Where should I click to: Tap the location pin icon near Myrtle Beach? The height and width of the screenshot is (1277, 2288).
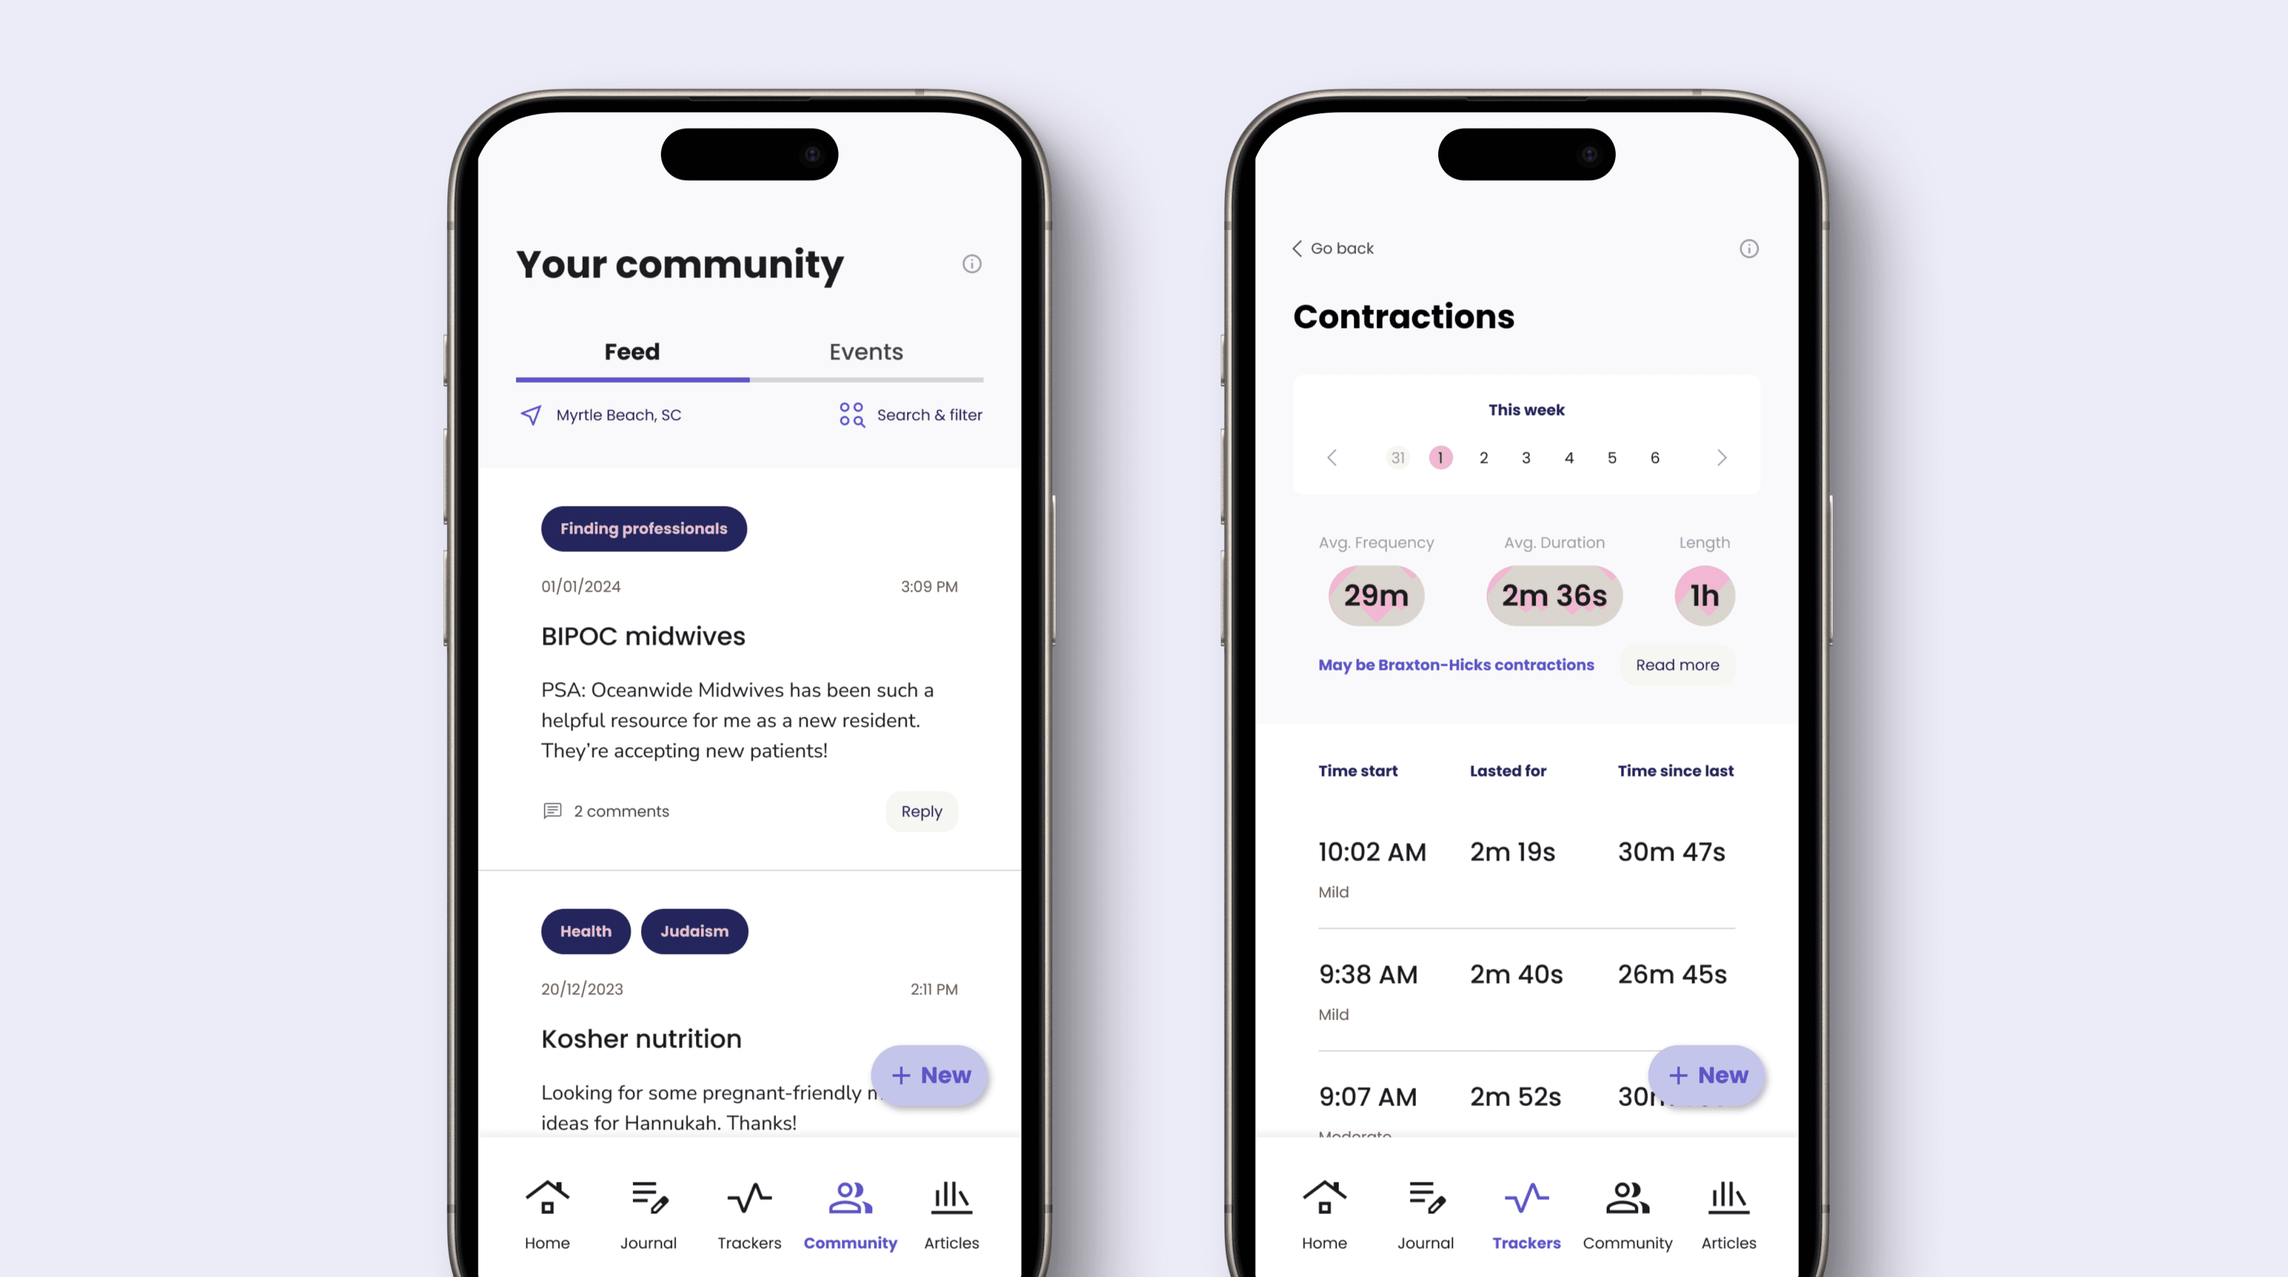pyautogui.click(x=531, y=415)
